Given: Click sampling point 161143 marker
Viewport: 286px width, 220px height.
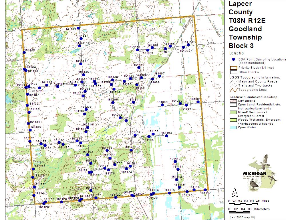Looking at the screenshot, I should point(78,28).
